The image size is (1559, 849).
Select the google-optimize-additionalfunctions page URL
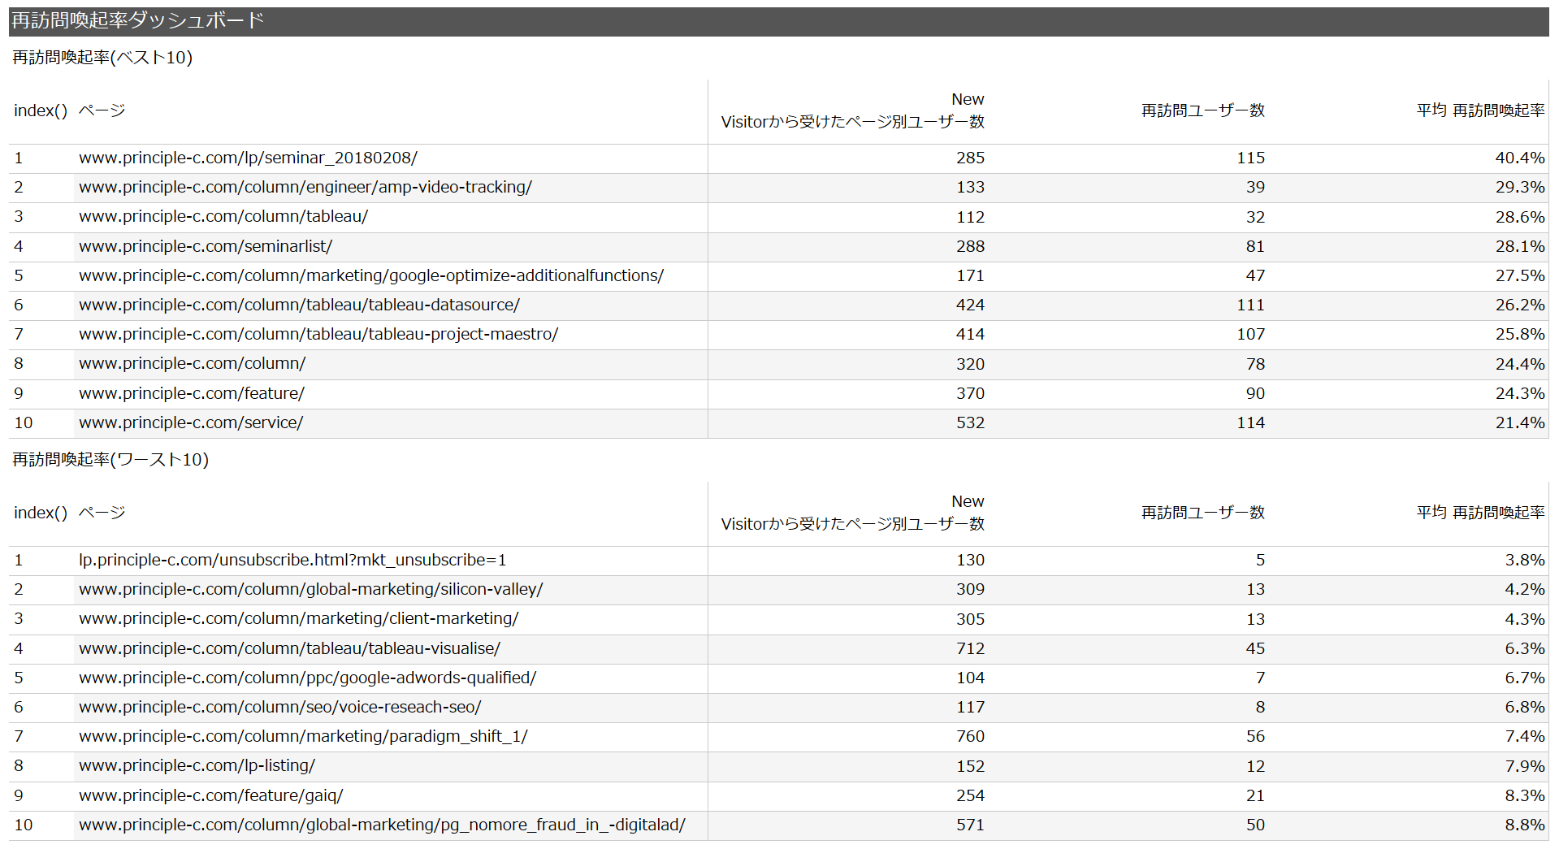point(370,276)
